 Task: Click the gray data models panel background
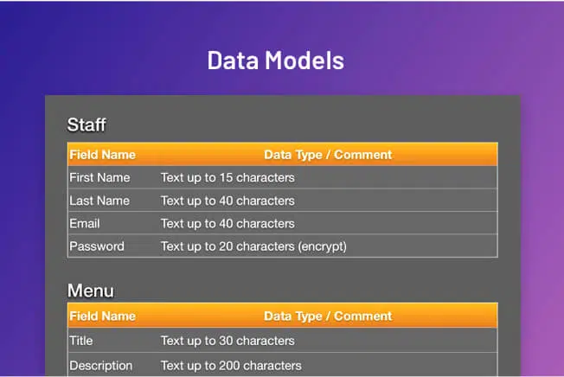click(x=282, y=272)
